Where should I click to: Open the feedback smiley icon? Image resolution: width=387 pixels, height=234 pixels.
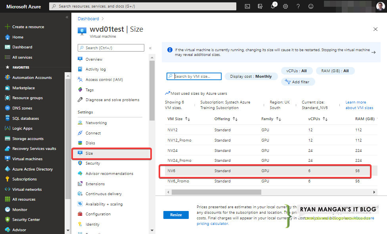coord(311,6)
